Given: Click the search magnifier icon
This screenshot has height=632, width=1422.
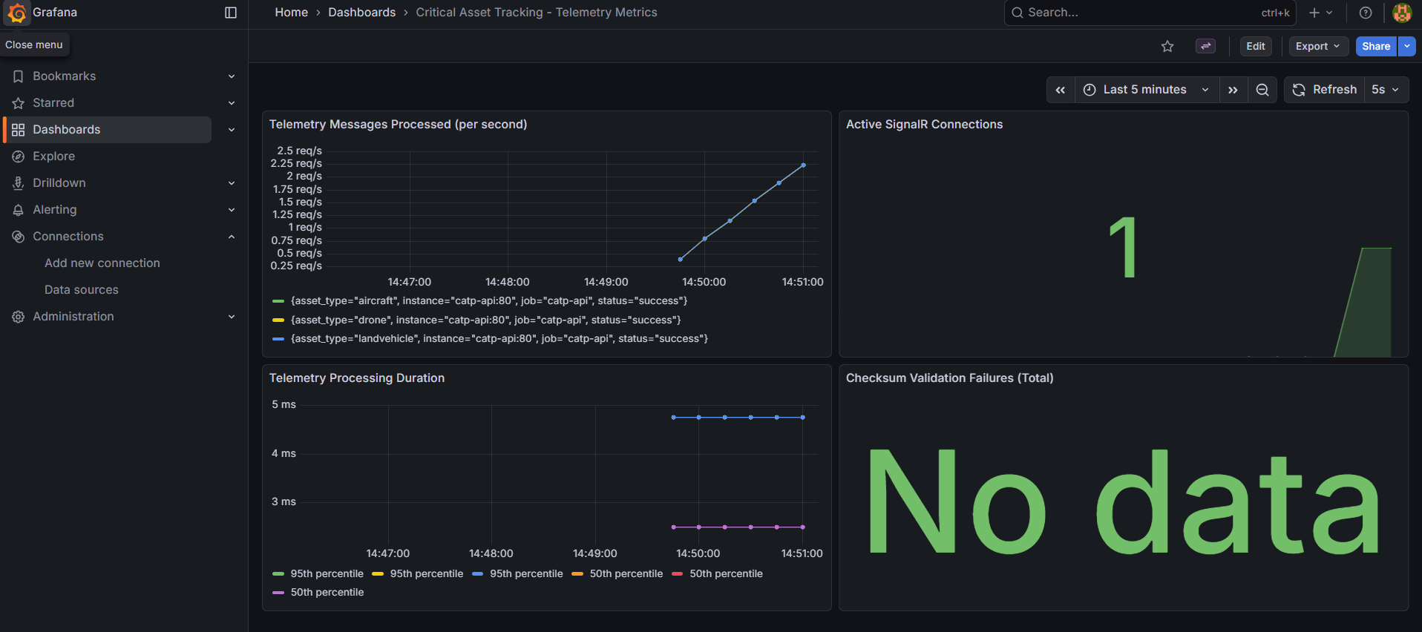Looking at the screenshot, I should click(x=1018, y=13).
